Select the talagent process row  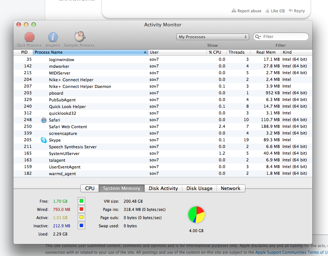click(163, 160)
